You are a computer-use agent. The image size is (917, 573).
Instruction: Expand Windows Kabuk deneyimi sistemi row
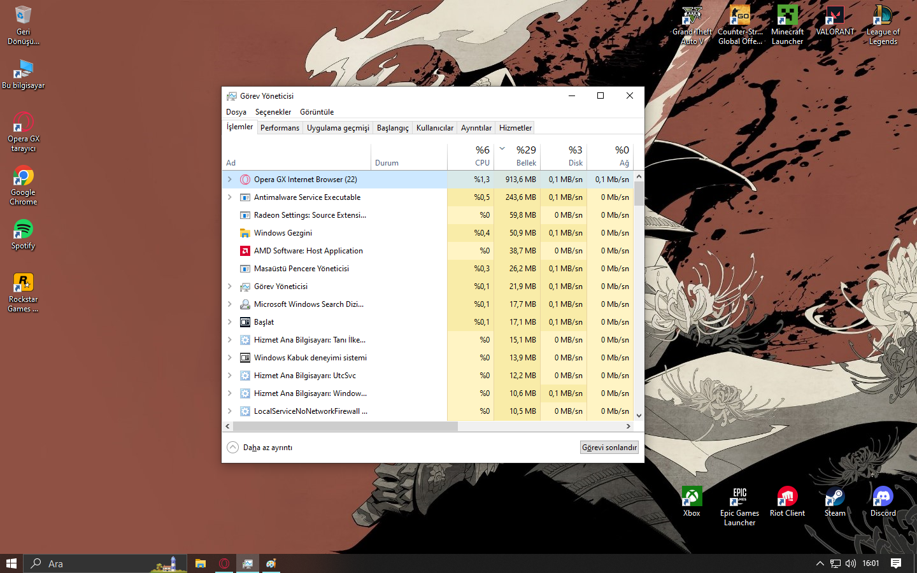click(x=230, y=358)
